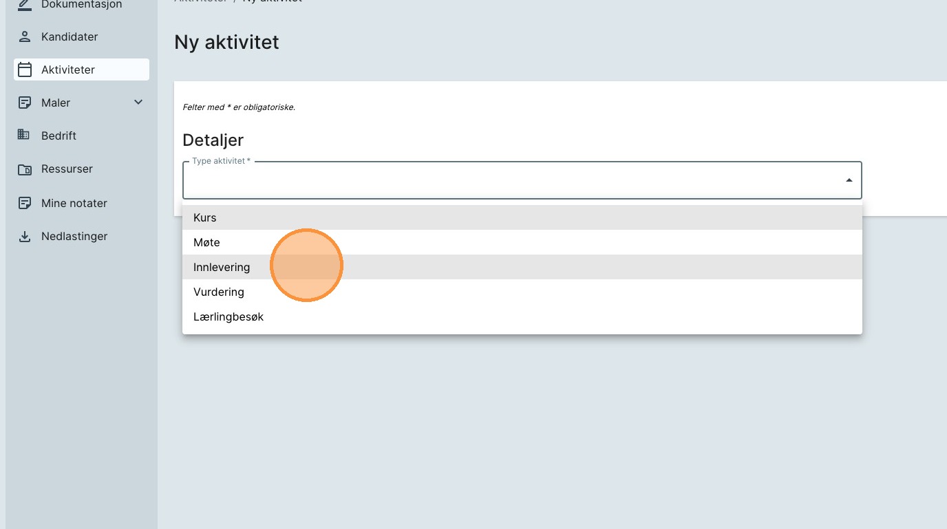Expand the Maler submenu chevron
This screenshot has height=529, width=947.
coord(138,102)
